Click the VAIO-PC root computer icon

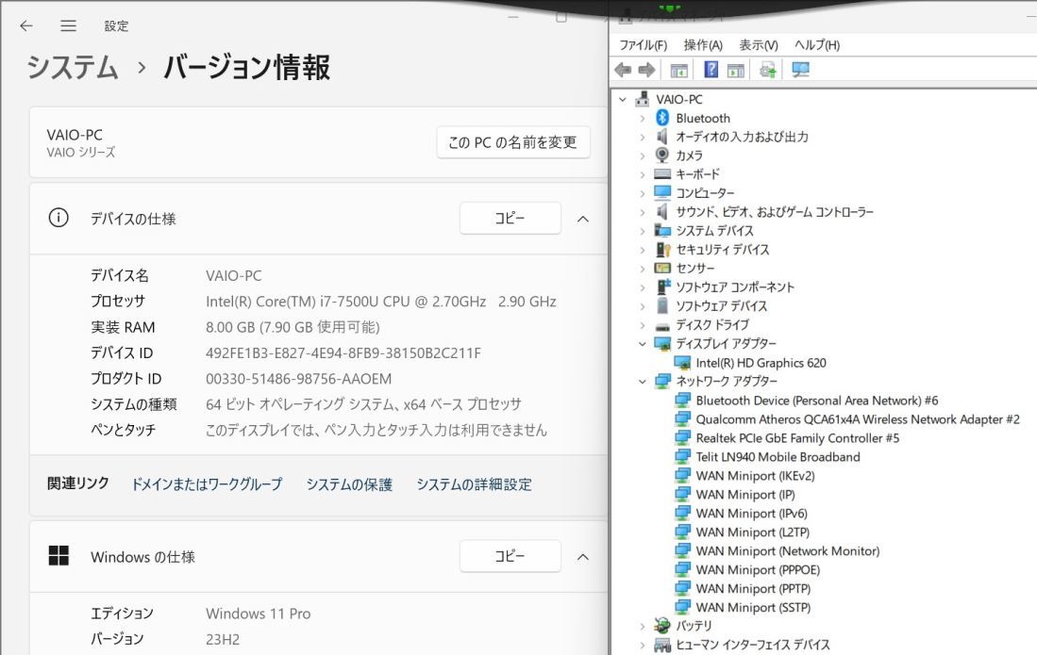[x=643, y=99]
